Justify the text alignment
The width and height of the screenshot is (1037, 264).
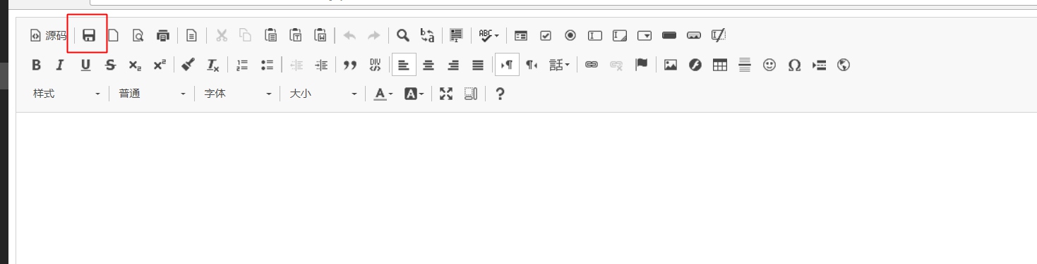(478, 65)
